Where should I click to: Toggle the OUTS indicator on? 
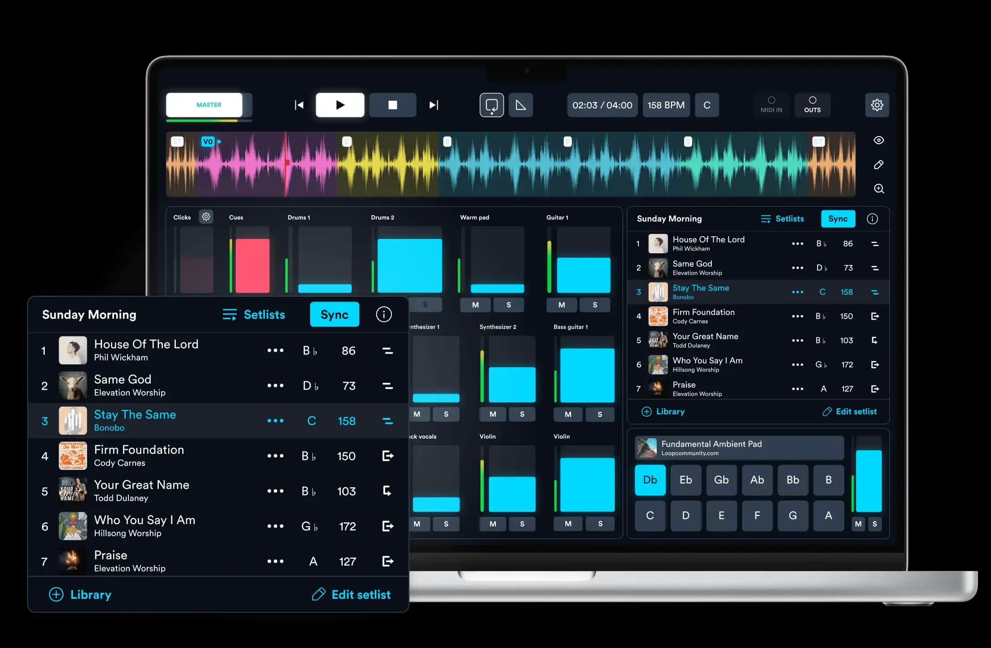point(812,105)
